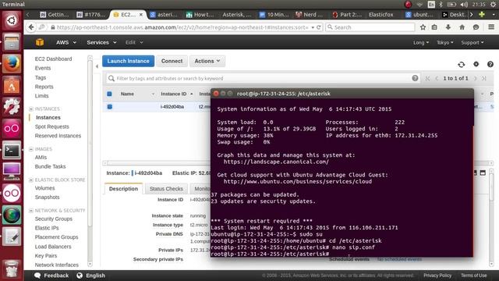Click the AWS cube home icon
Screen dimensions: 499x281
[x=40, y=42]
